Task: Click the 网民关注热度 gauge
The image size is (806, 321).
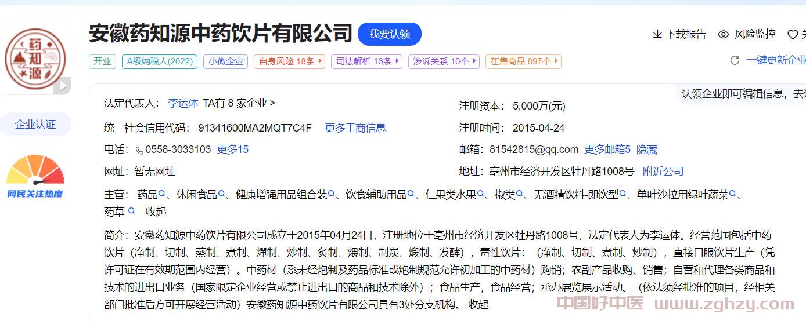Action: pos(35,177)
